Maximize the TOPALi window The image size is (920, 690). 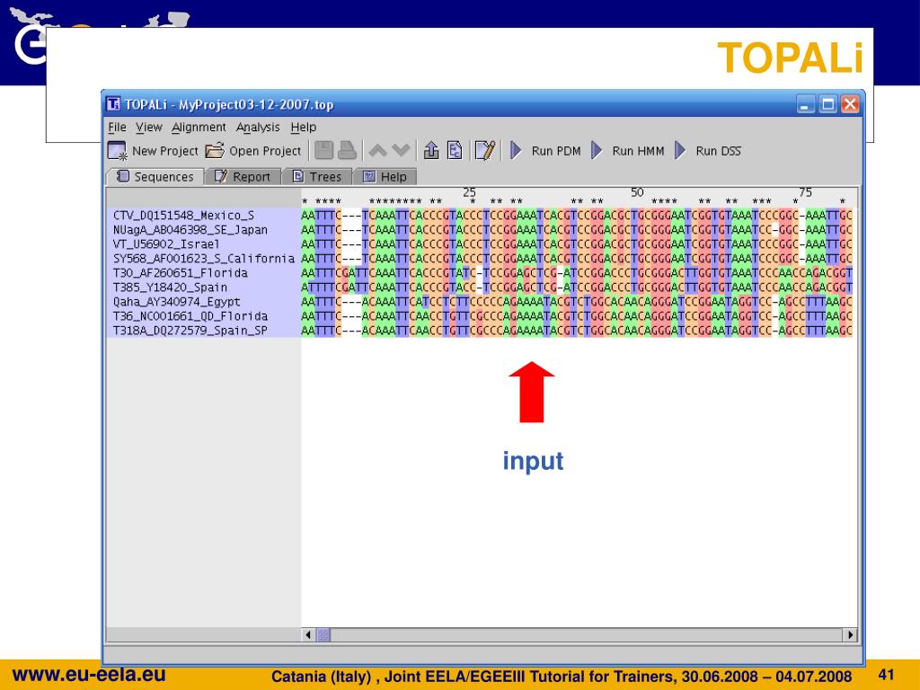click(827, 105)
